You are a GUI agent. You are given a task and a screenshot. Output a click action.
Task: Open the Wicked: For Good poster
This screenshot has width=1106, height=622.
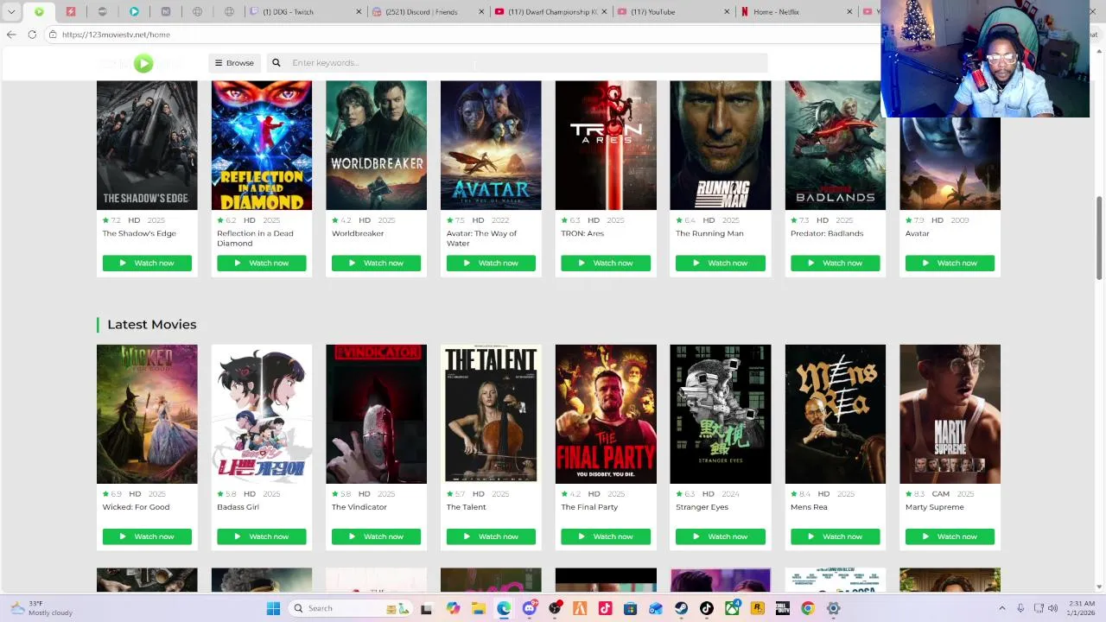click(147, 414)
